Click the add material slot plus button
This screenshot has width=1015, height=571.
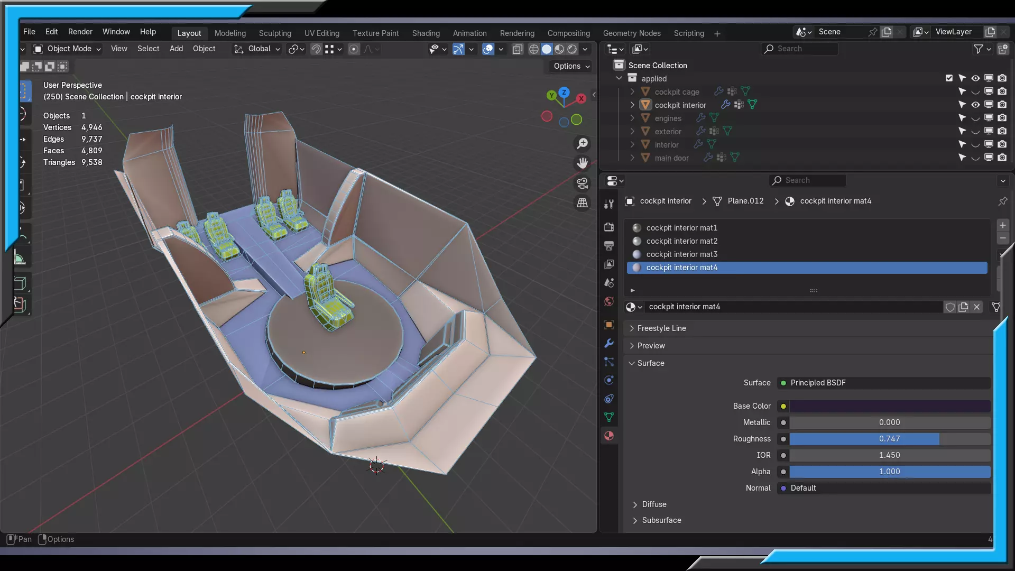(1002, 225)
